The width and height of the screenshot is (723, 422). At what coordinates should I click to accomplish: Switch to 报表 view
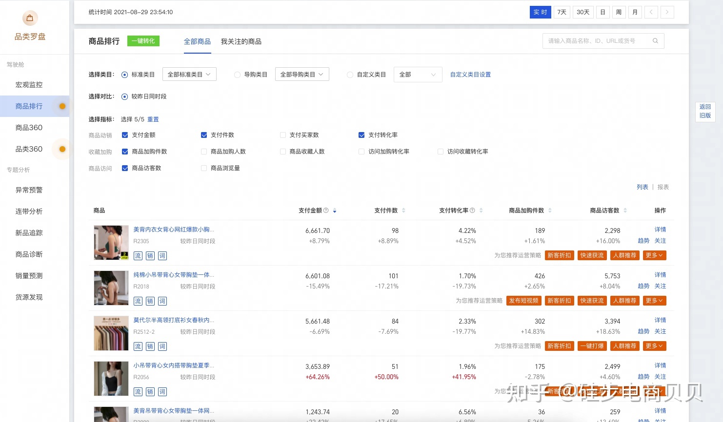(663, 187)
